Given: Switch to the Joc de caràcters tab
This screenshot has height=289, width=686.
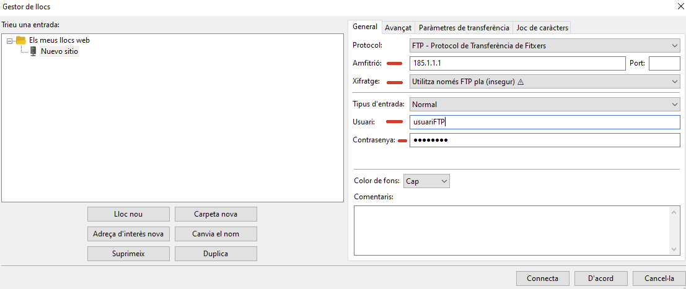Looking at the screenshot, I should click(x=542, y=28).
